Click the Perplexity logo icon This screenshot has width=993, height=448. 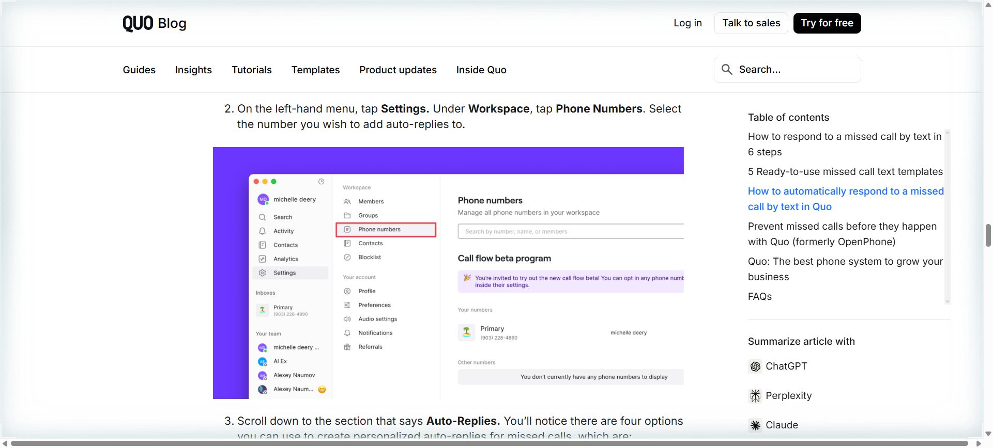point(755,396)
